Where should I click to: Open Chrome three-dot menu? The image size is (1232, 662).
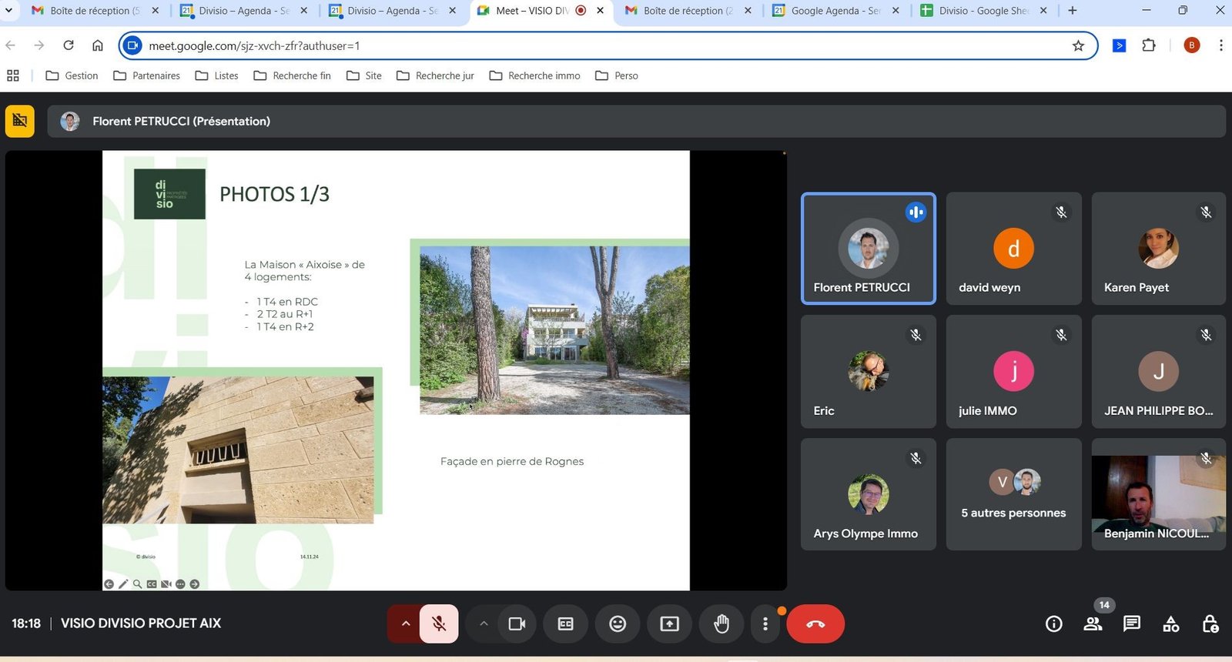(x=1220, y=45)
